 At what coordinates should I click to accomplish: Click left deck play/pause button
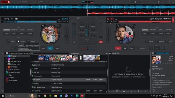coord(50,48)
